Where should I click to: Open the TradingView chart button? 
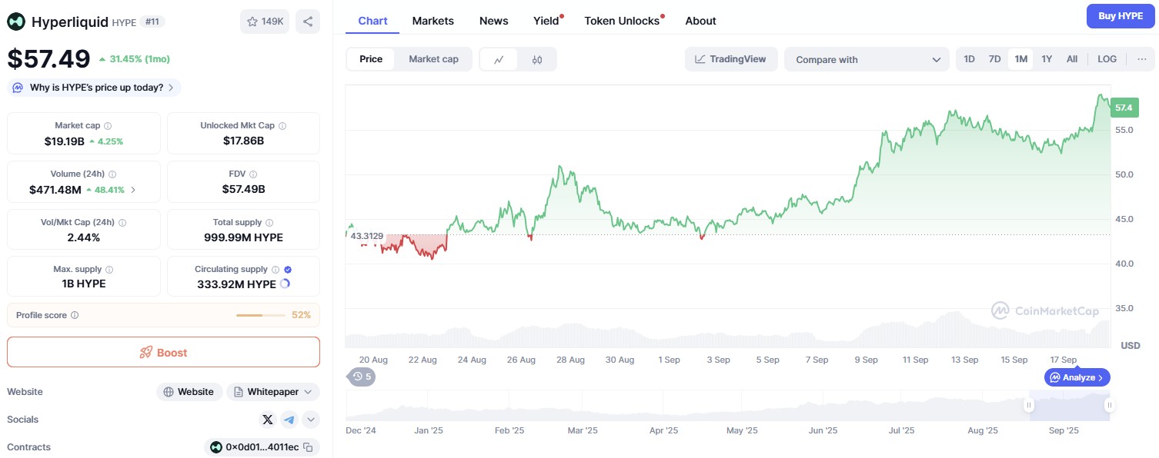pyautogui.click(x=731, y=59)
